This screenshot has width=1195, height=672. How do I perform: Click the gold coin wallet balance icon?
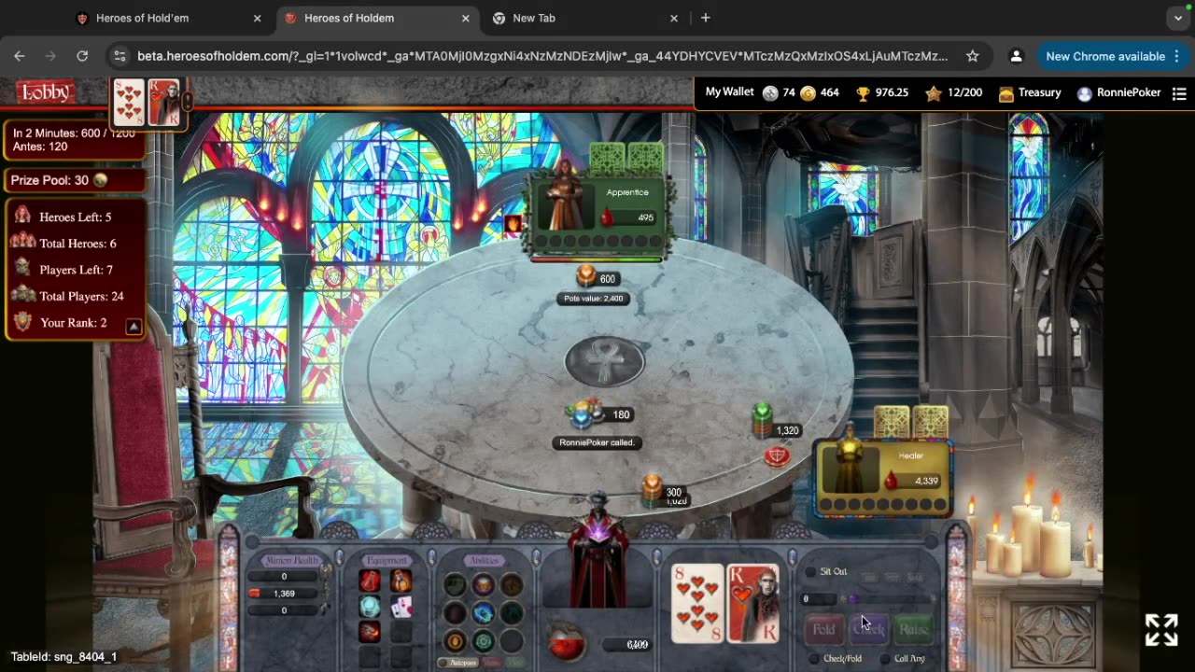808,92
